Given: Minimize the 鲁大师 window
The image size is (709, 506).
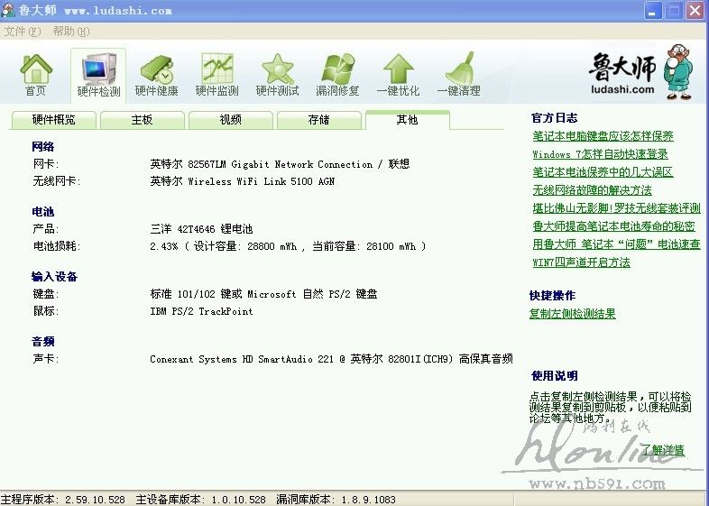Looking at the screenshot, I should 652,11.
